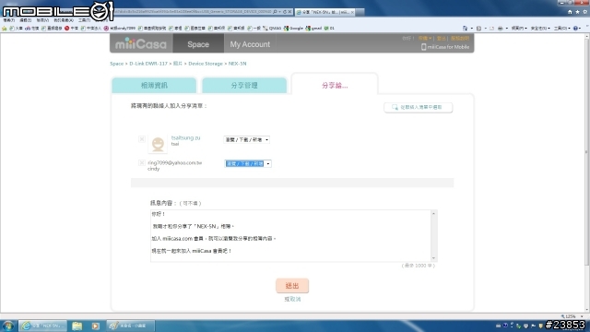Open the Space tab
The height and width of the screenshot is (332, 590).
tap(198, 44)
